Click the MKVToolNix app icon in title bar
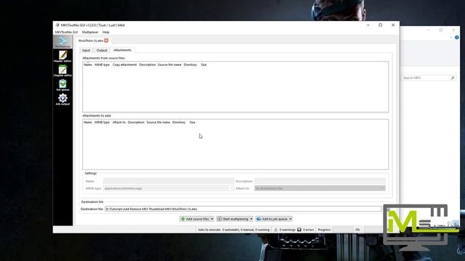The height and width of the screenshot is (261, 465). click(57, 25)
